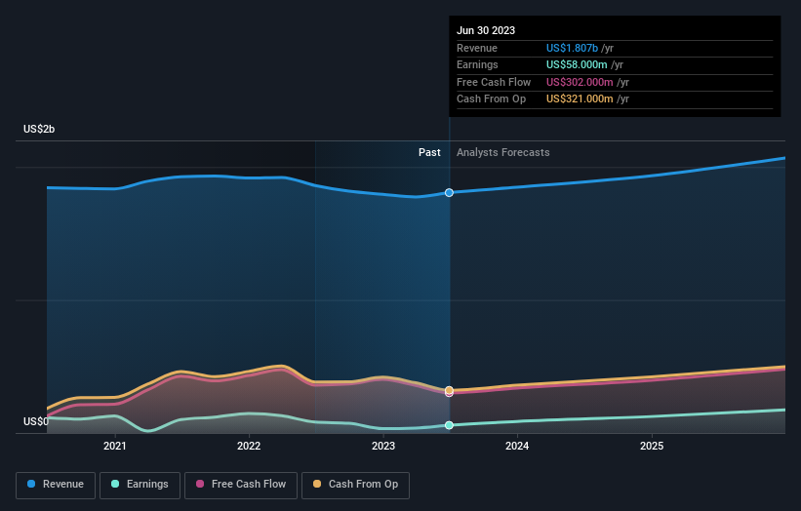Select the Earnings teal data point

[449, 425]
